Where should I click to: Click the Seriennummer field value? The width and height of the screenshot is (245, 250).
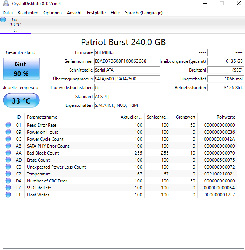point(127,61)
